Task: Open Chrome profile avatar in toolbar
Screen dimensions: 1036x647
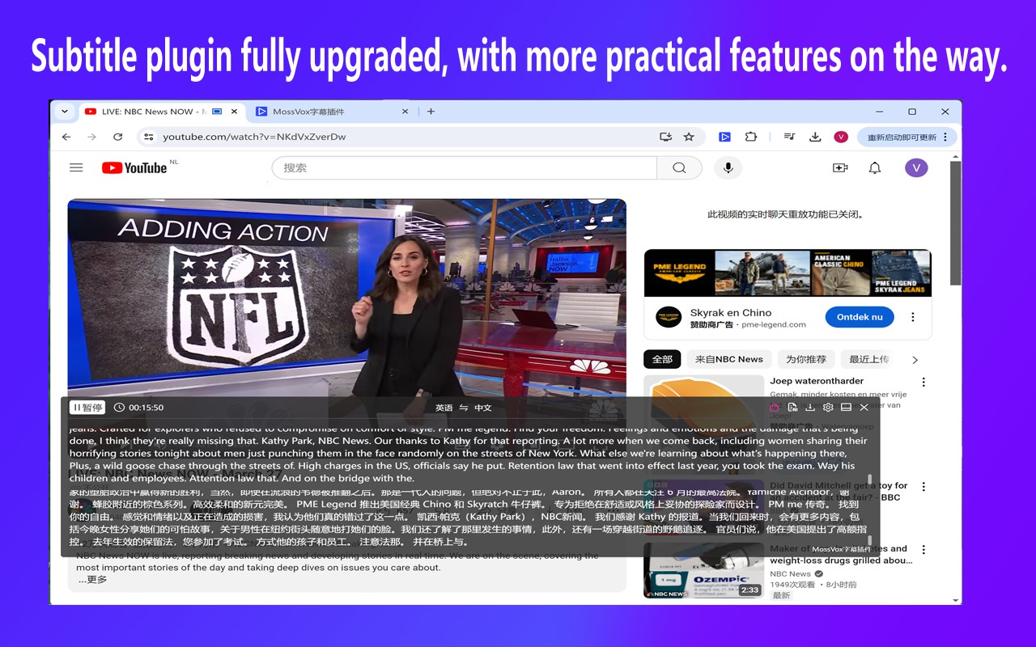Action: coord(841,137)
